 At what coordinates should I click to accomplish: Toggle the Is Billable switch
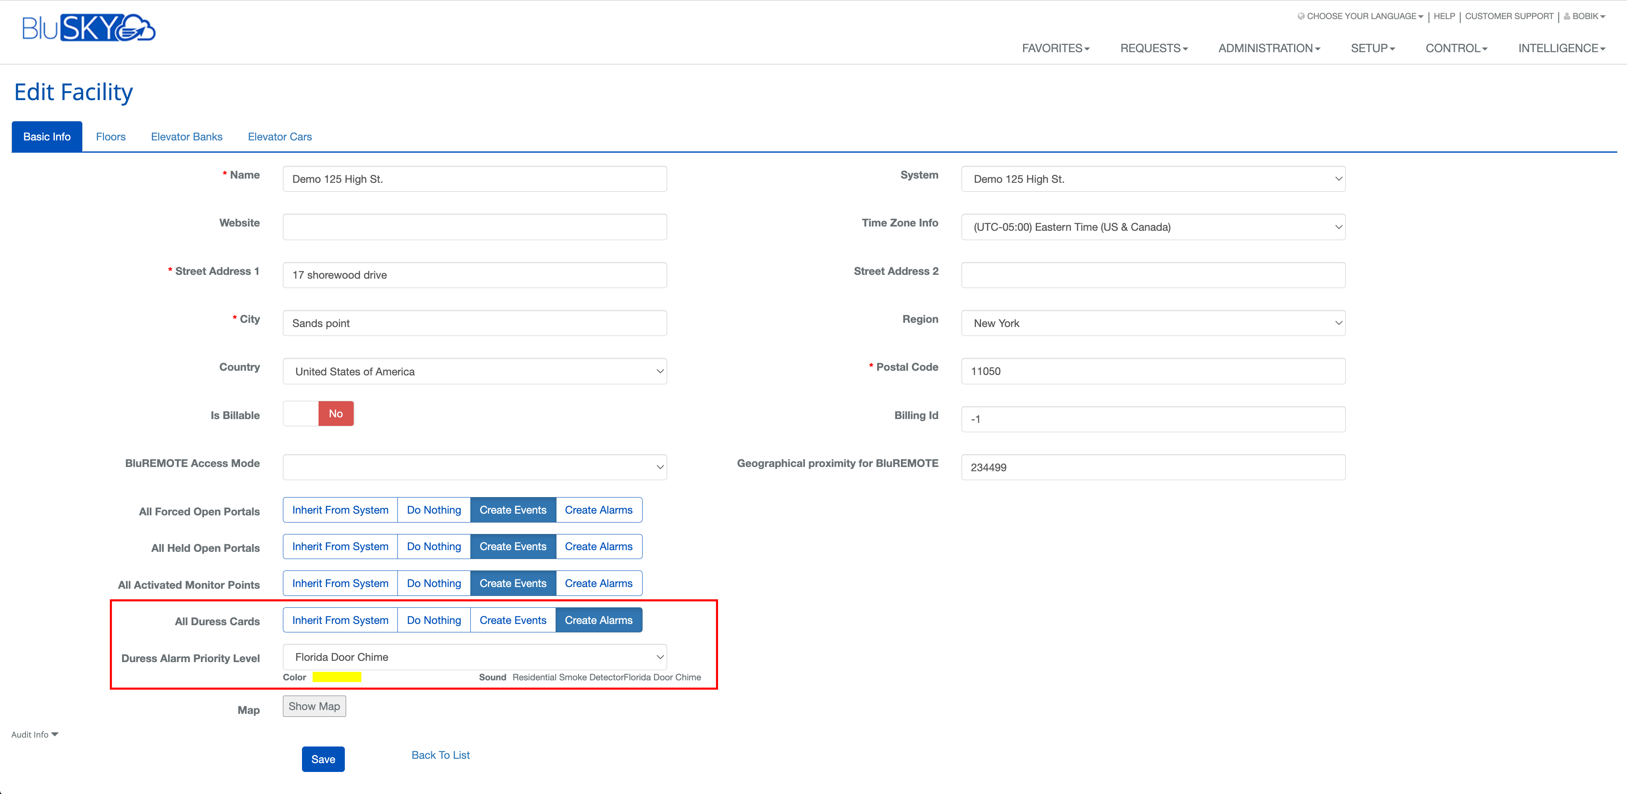[319, 414]
